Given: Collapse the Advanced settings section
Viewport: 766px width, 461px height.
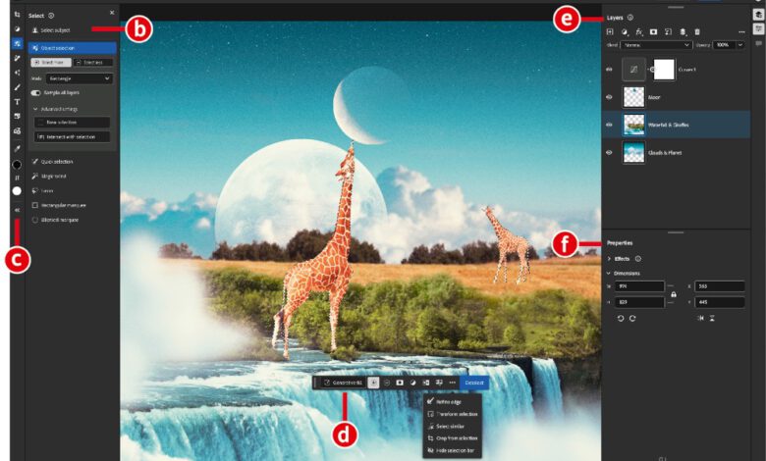Looking at the screenshot, I should [x=35, y=109].
